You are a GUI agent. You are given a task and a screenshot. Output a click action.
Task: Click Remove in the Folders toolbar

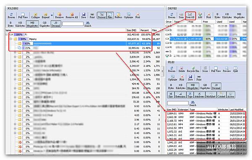(59, 16)
